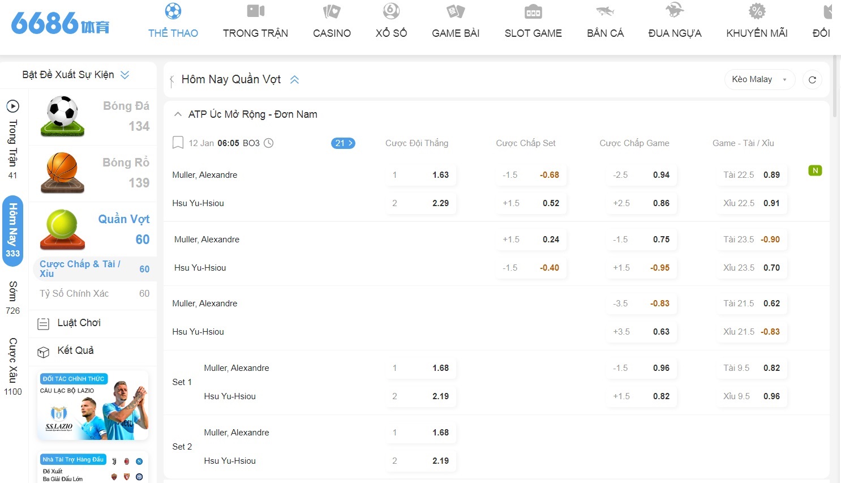The image size is (841, 483).
Task: Open the CASINO menu
Action: pos(332,22)
